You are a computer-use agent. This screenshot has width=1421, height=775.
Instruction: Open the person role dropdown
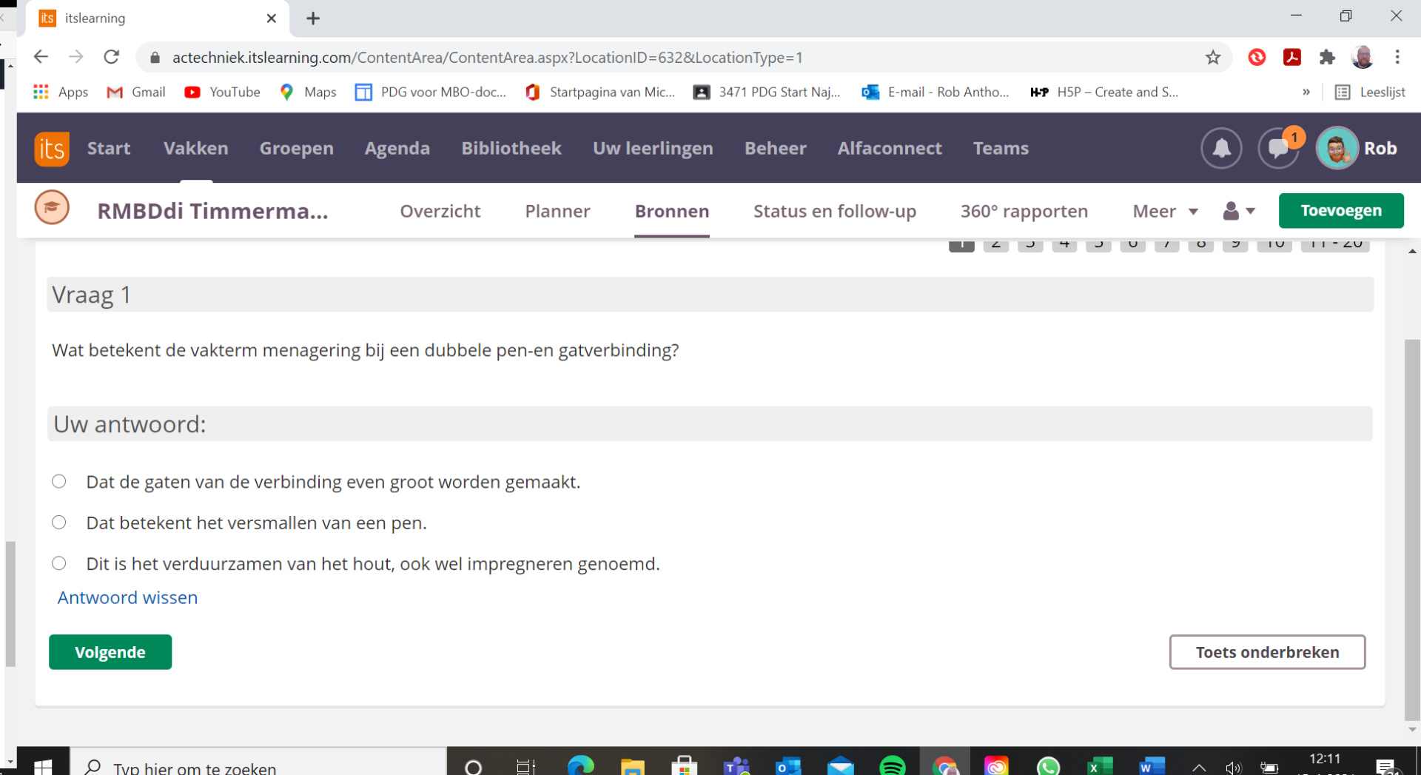coord(1238,212)
